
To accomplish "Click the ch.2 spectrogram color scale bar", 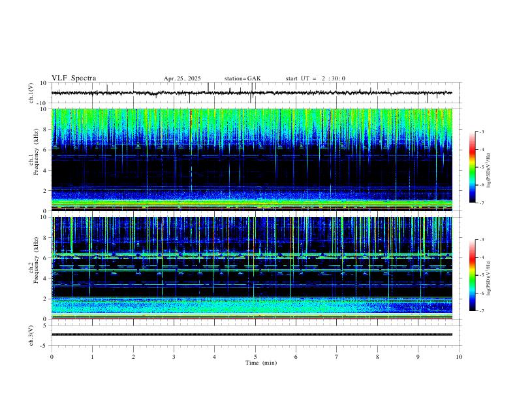I will [x=473, y=275].
